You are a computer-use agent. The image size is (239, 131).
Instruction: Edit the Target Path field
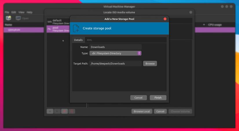point(115,64)
